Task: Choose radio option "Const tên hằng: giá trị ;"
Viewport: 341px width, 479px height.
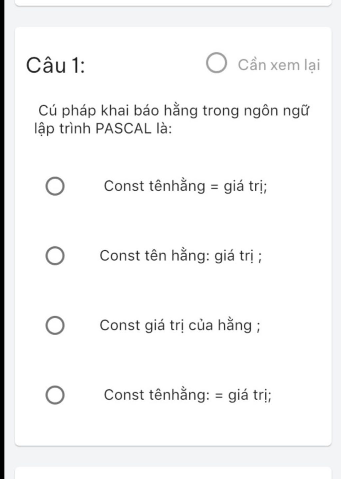Action: tap(55, 256)
